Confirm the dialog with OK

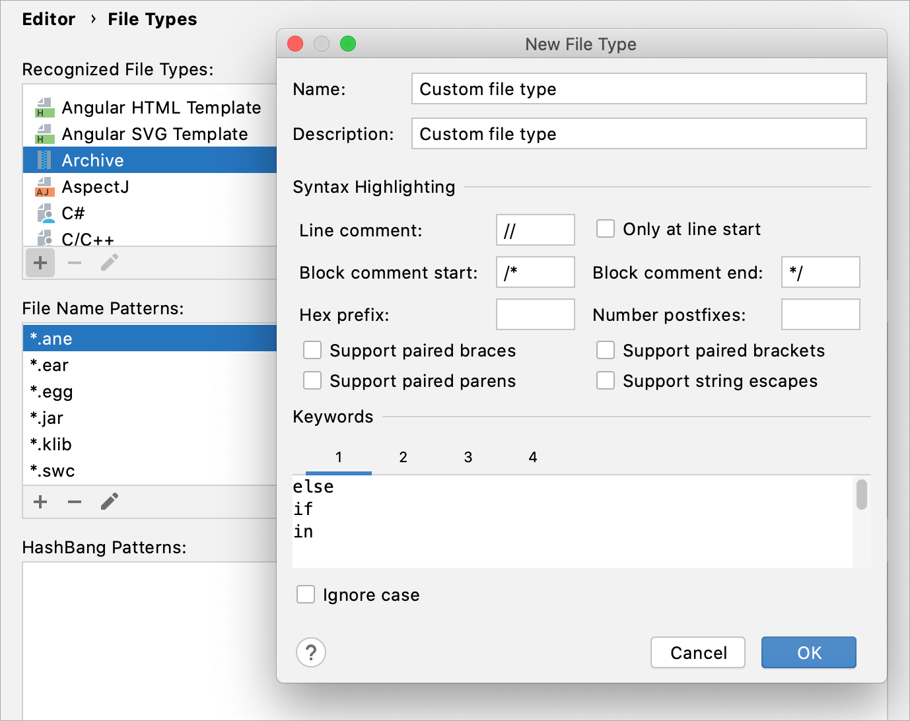coord(809,652)
